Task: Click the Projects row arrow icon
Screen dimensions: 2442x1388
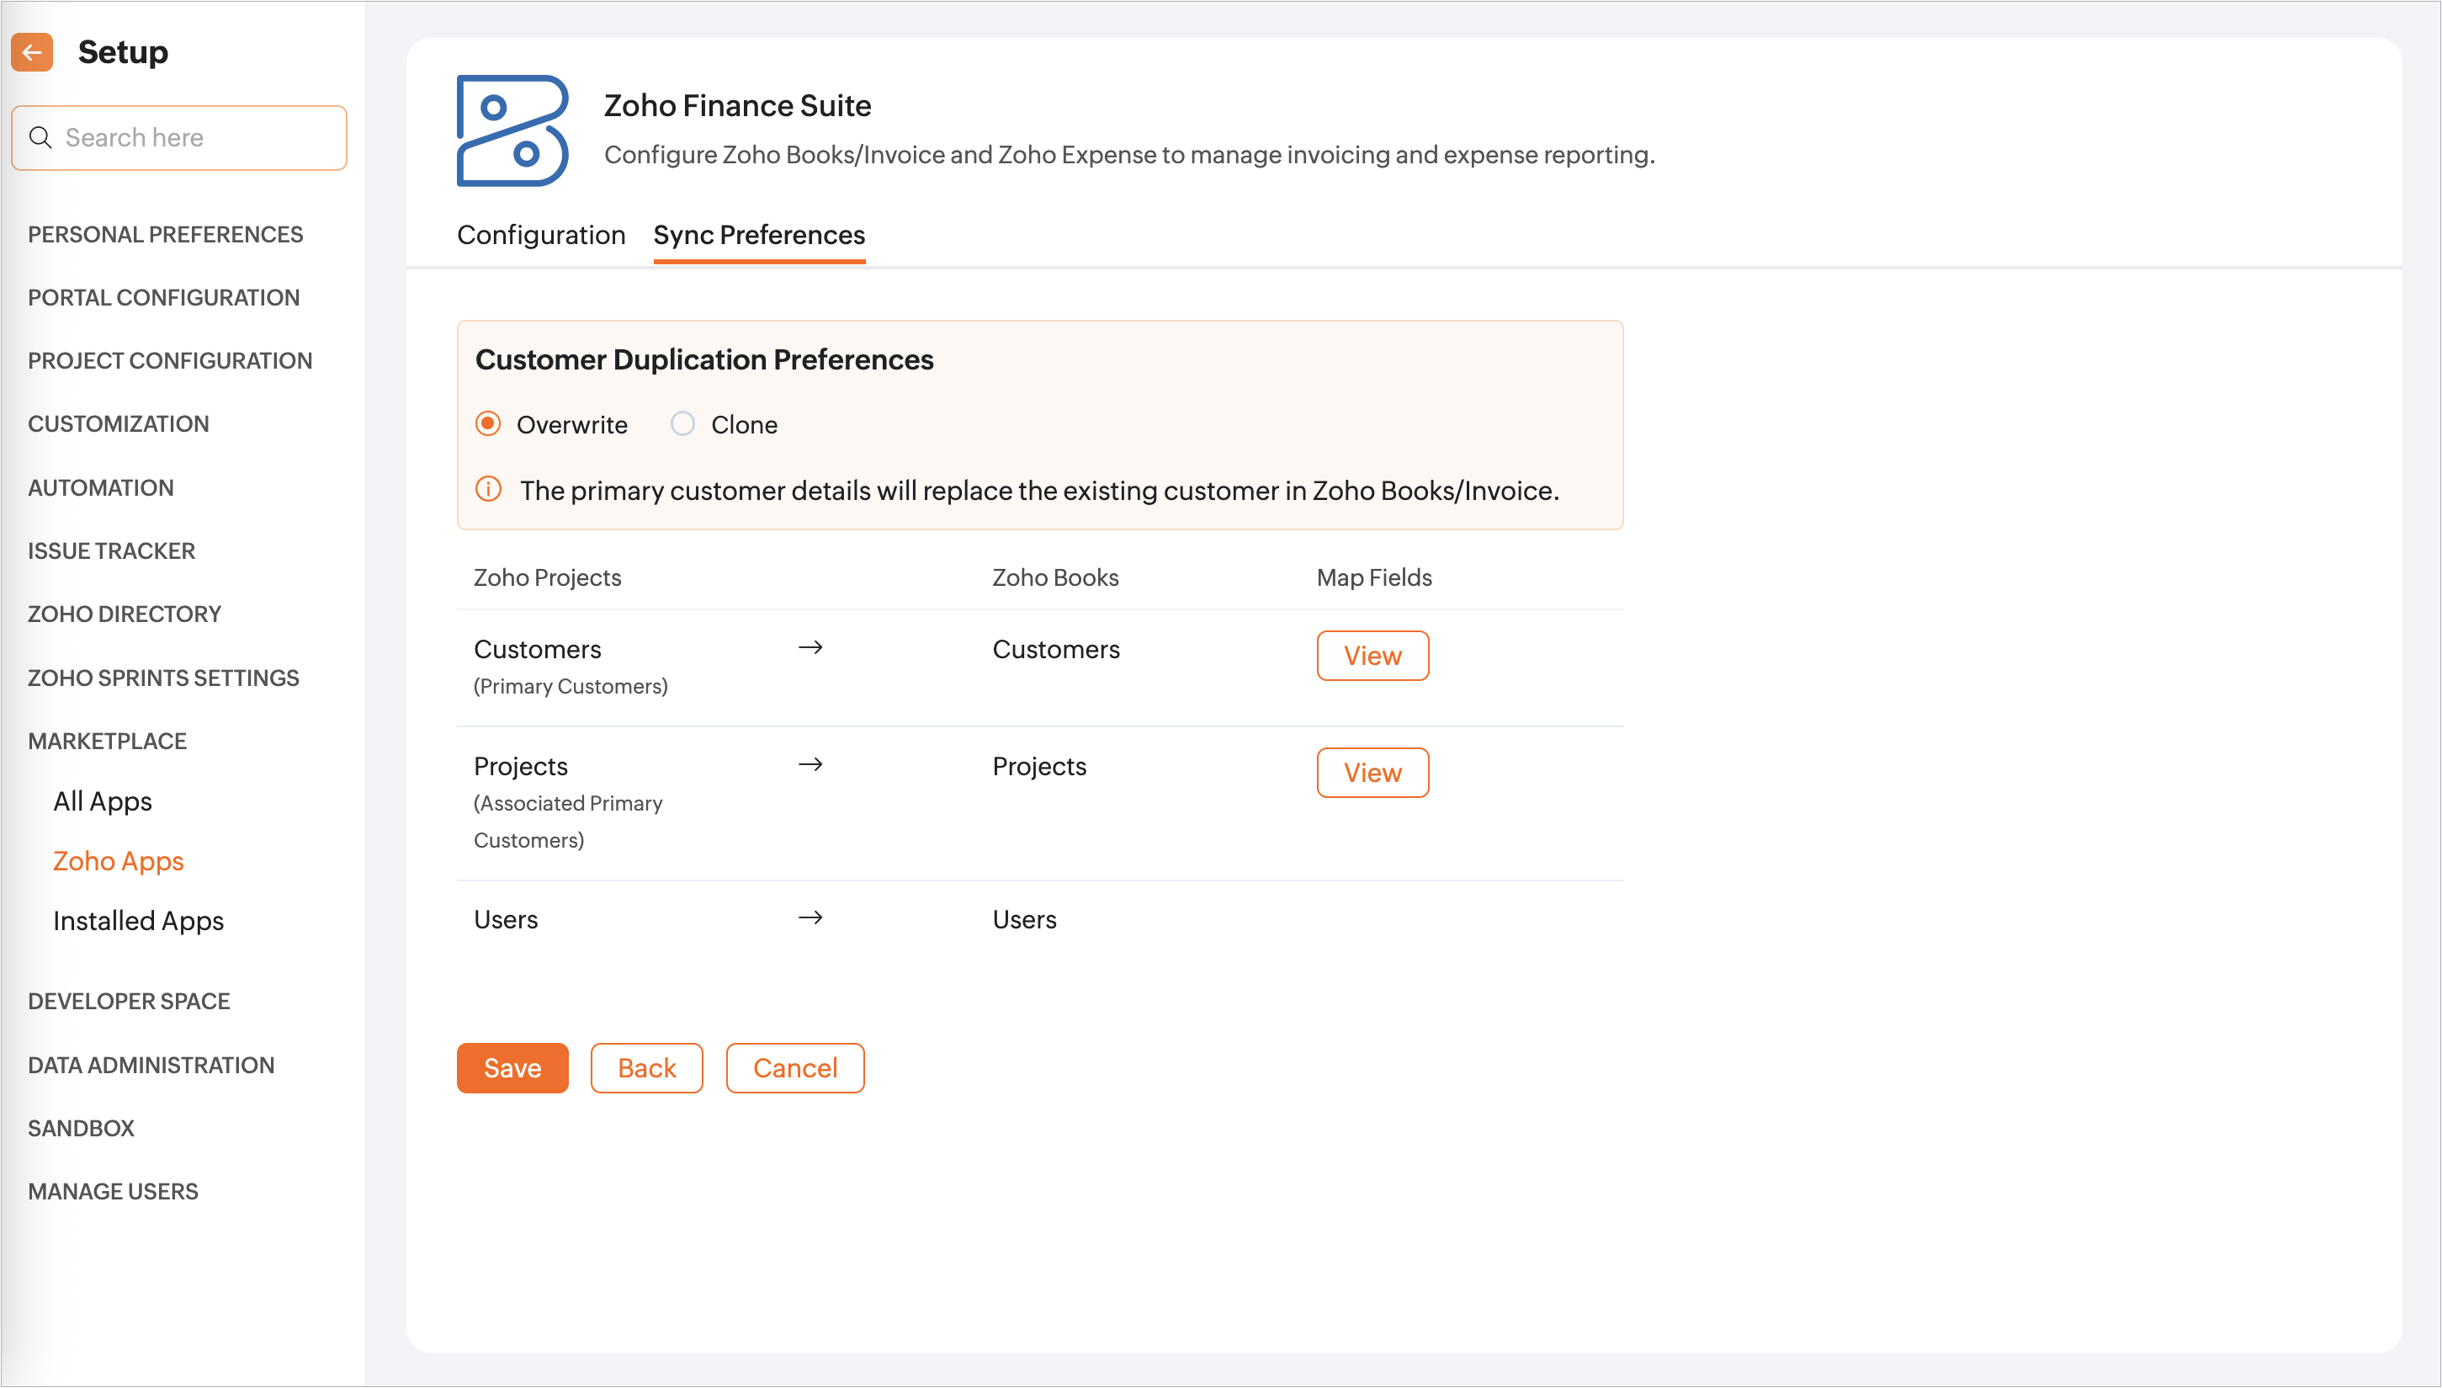Action: click(810, 765)
